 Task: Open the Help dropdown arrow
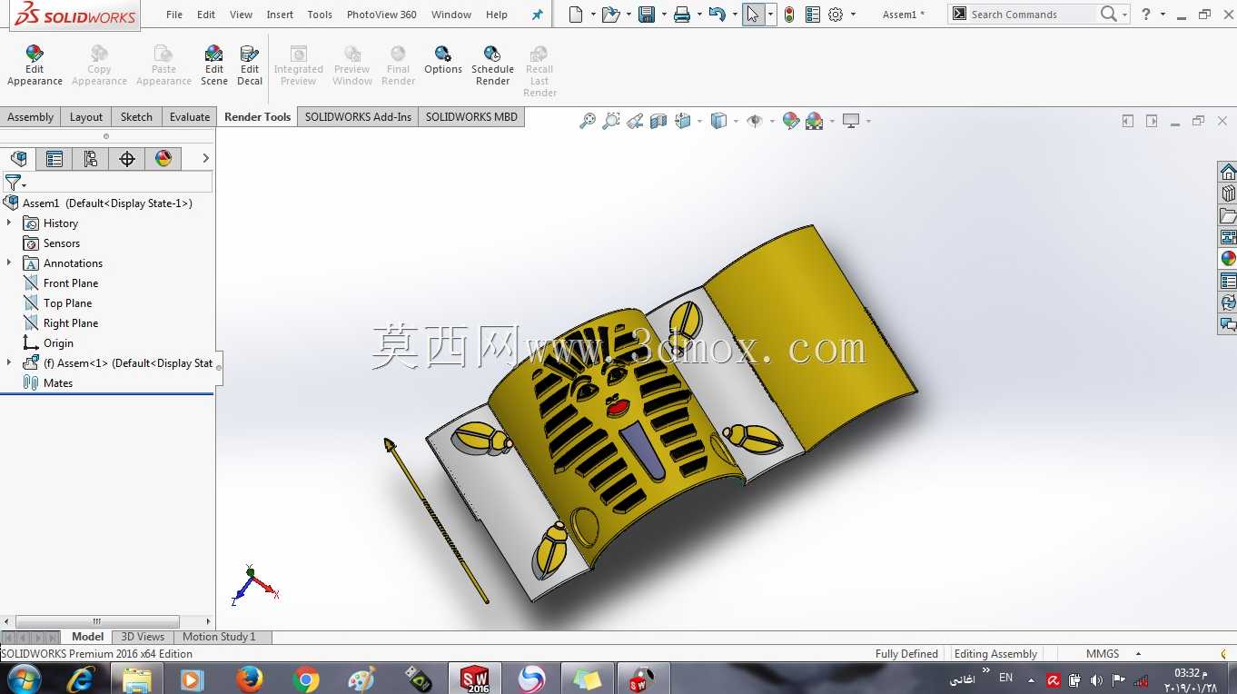click(1164, 15)
